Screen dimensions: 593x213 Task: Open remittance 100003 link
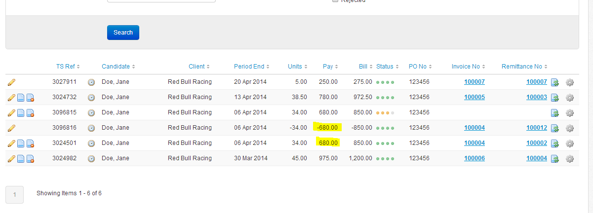(537, 97)
